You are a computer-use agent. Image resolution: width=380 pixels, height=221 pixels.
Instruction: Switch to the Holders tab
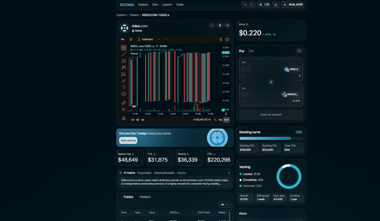[145, 197]
